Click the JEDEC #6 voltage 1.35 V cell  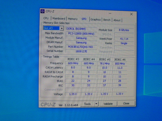(x=119, y=94)
